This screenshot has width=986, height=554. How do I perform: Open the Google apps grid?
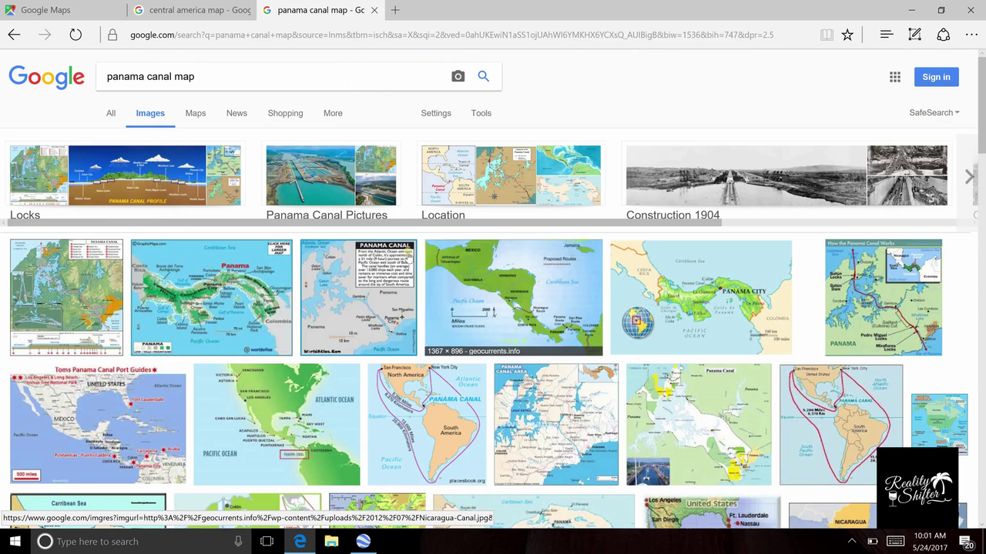894,77
